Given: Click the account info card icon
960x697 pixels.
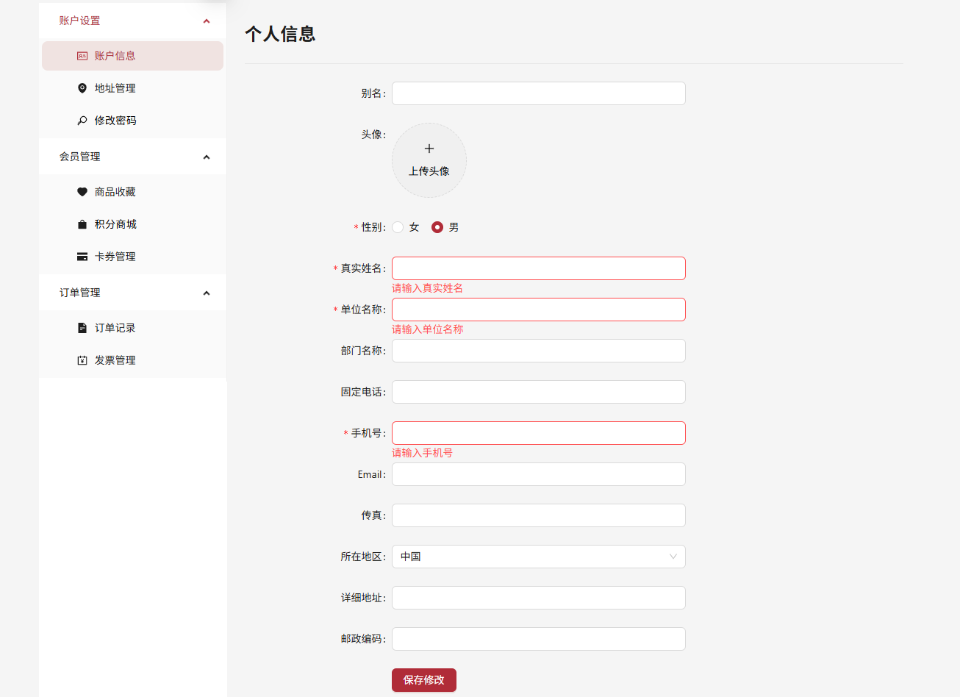Looking at the screenshot, I should tap(82, 56).
